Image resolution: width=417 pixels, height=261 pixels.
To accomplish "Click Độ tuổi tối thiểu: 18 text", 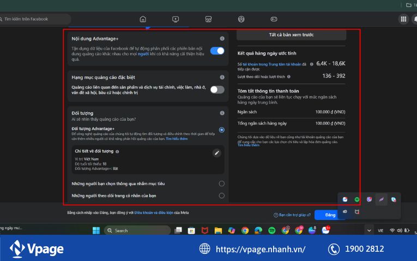I will click(90, 164).
